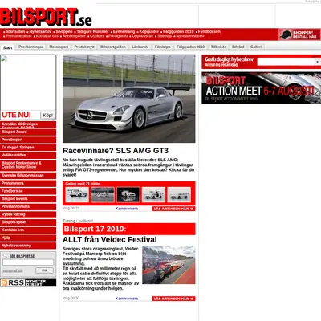Click the Sök search button

point(44,270)
